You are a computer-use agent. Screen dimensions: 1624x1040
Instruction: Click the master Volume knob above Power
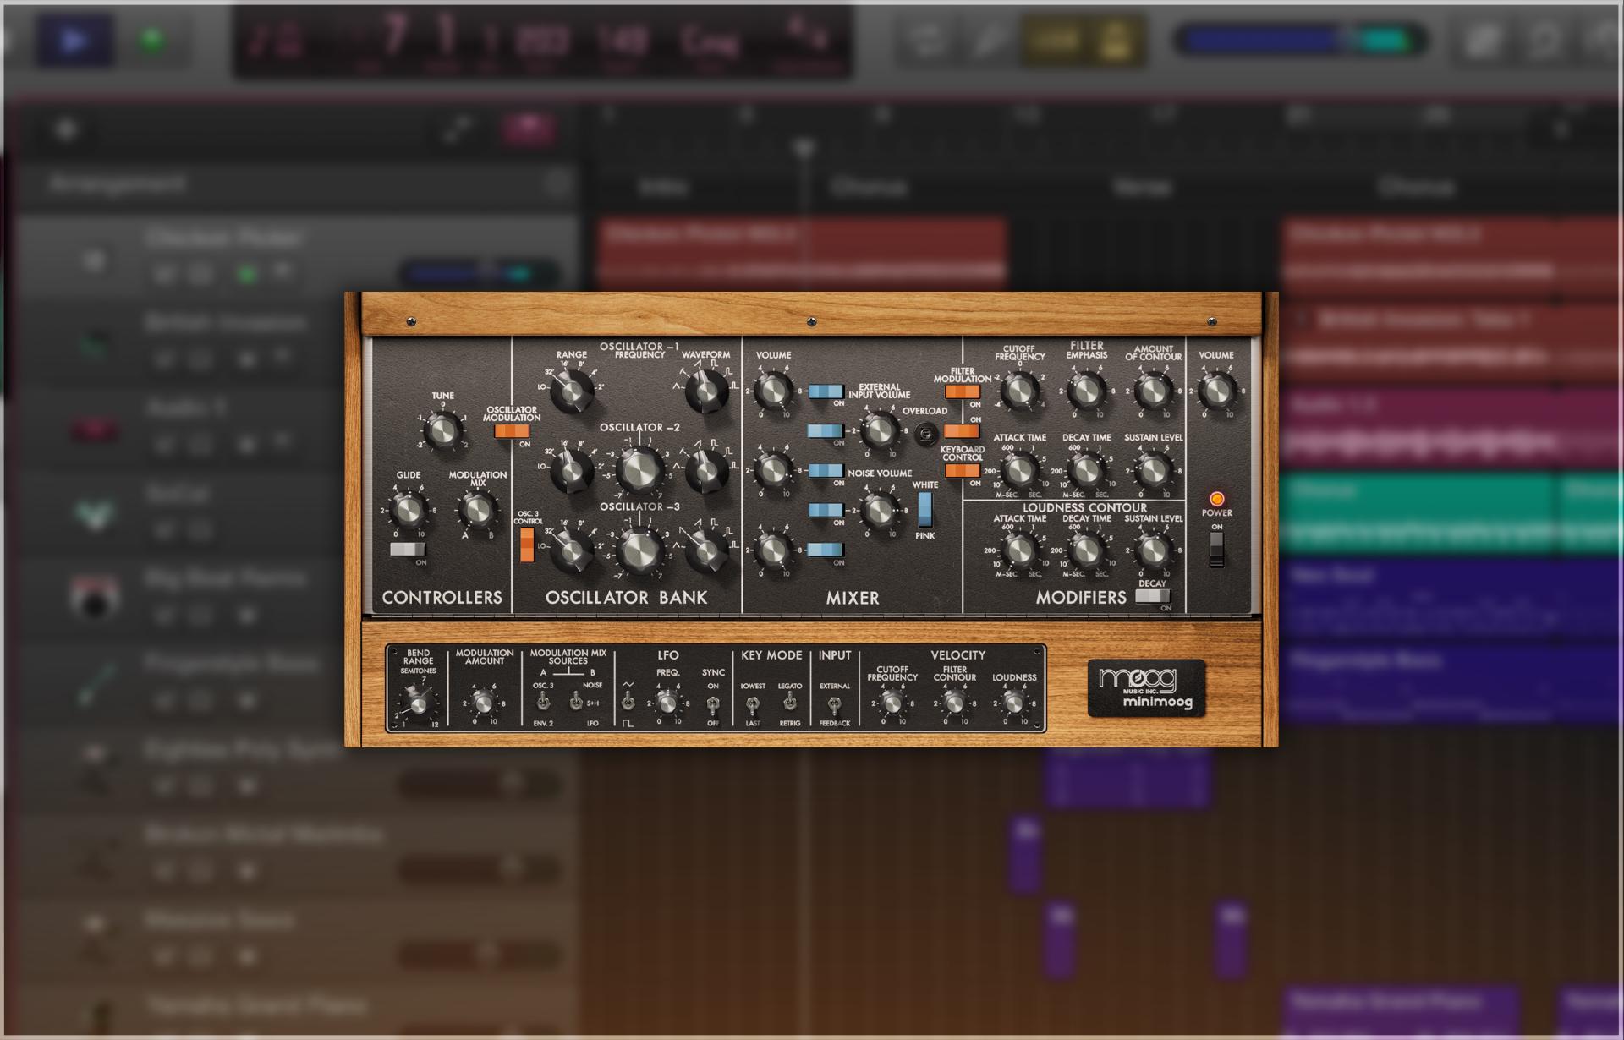tap(1216, 390)
